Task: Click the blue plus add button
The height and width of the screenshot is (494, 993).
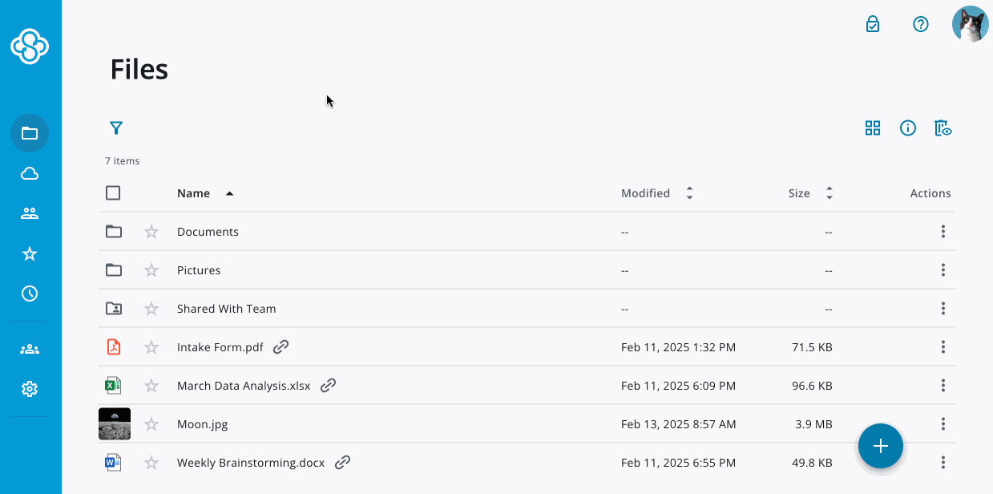Action: coord(881,446)
